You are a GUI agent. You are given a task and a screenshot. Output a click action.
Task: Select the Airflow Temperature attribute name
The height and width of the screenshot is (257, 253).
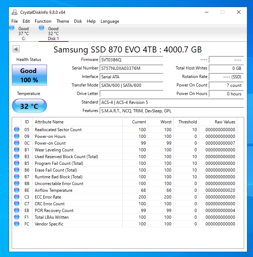[x=54, y=190]
